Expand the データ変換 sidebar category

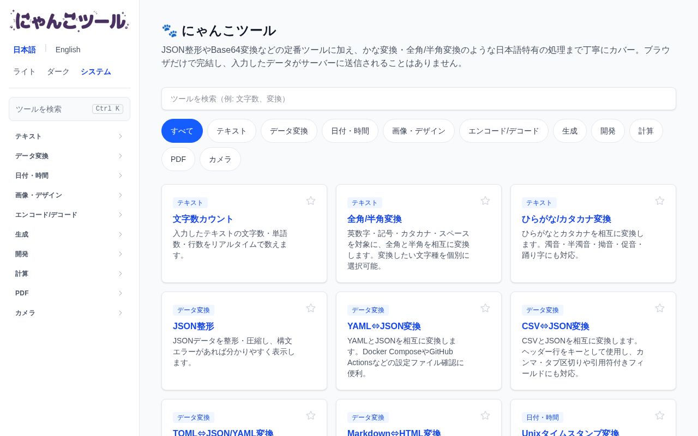(69, 156)
